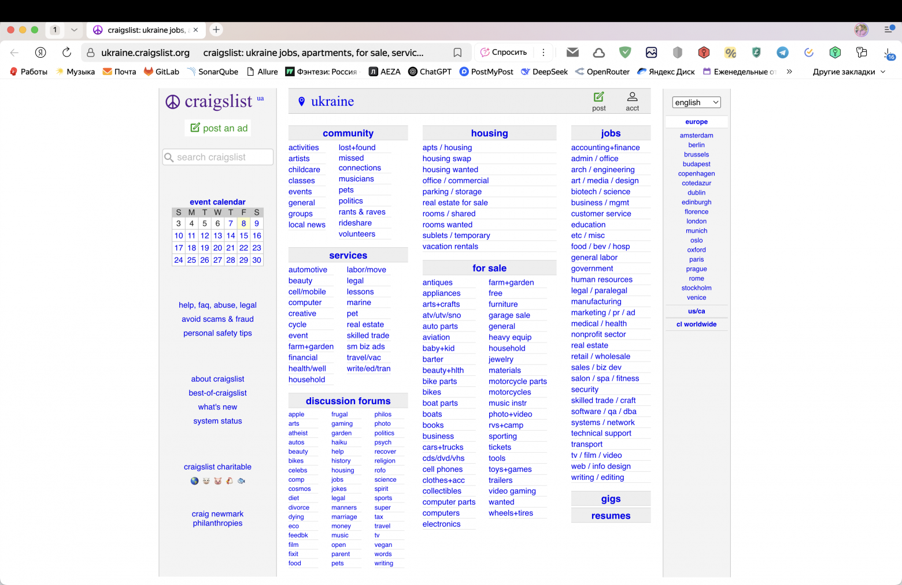Click the percent sign extension icon
Image resolution: width=902 pixels, height=585 pixels.
pos(730,53)
